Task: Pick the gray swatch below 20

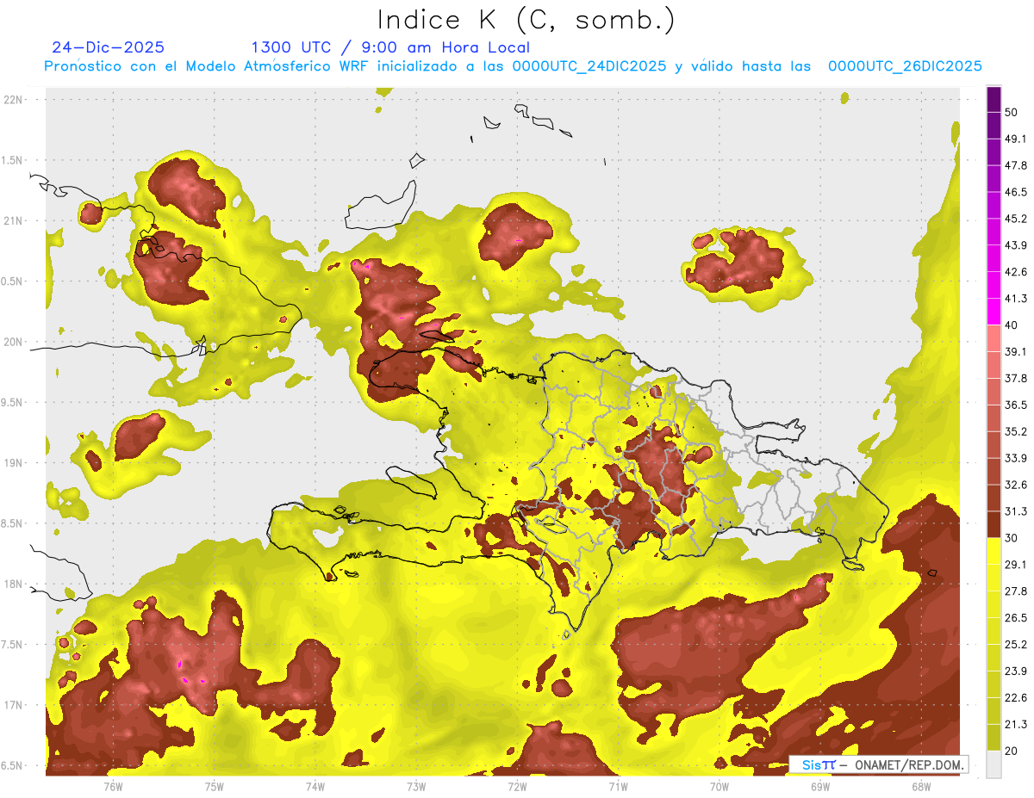Action: coord(994,764)
